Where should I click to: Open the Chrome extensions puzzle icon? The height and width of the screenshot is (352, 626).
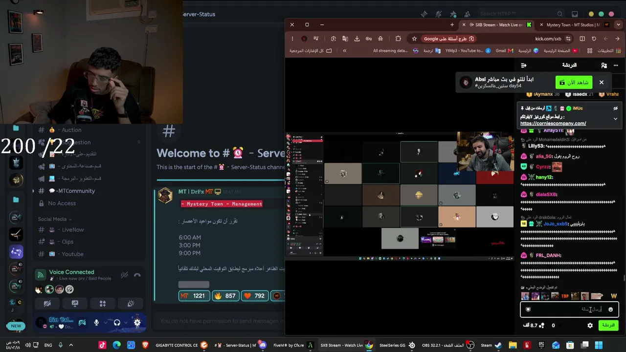398,39
